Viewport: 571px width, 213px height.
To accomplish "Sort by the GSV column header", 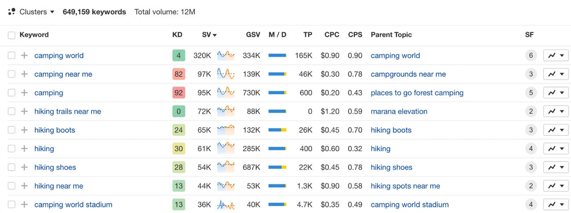I will [253, 35].
